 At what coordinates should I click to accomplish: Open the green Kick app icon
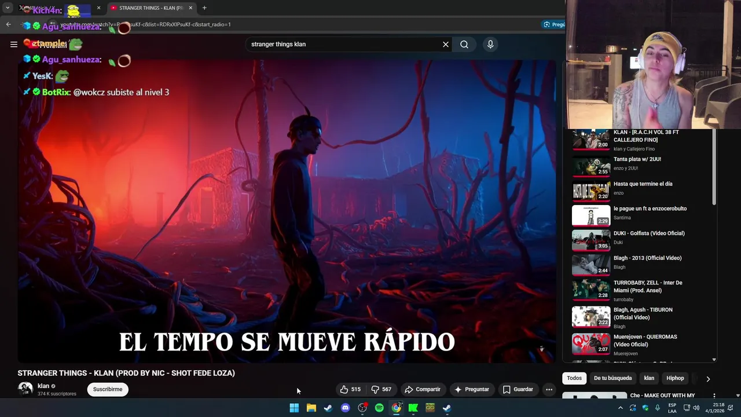pyautogui.click(x=413, y=408)
